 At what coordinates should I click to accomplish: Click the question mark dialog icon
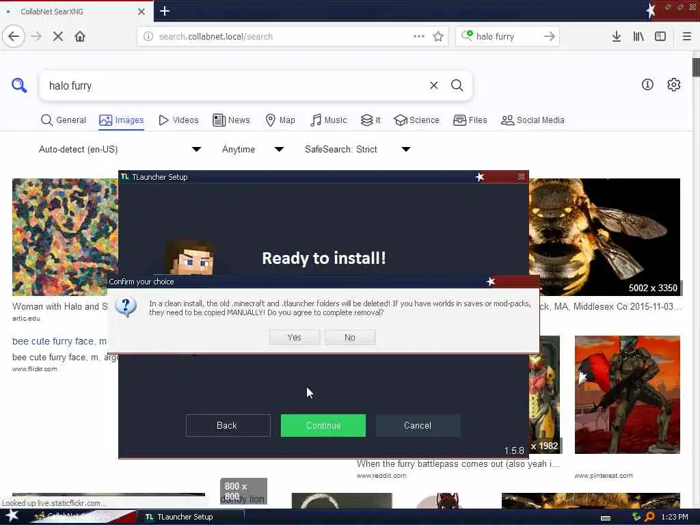pyautogui.click(x=126, y=307)
